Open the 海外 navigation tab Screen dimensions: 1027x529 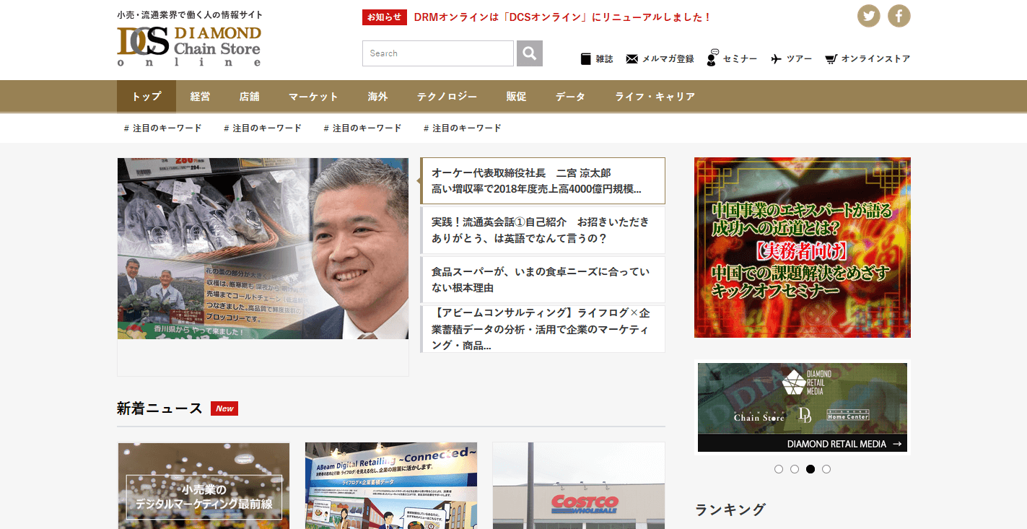coord(378,97)
